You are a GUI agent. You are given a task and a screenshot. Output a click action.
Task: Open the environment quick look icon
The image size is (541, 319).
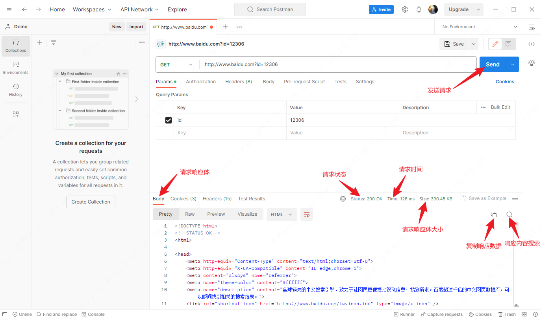pos(532,27)
